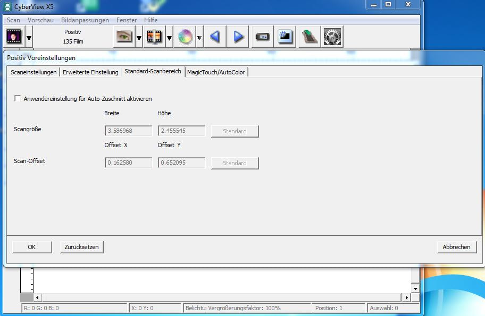Minimize the CyberView X5 window

pyautogui.click(x=374, y=5)
